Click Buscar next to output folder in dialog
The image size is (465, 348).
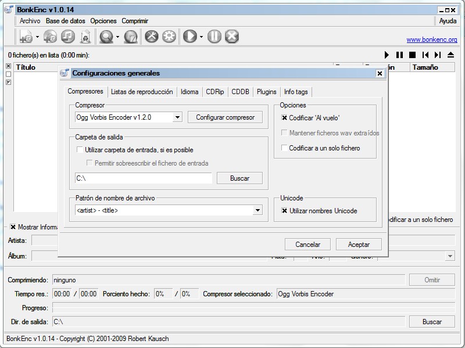[x=239, y=178]
